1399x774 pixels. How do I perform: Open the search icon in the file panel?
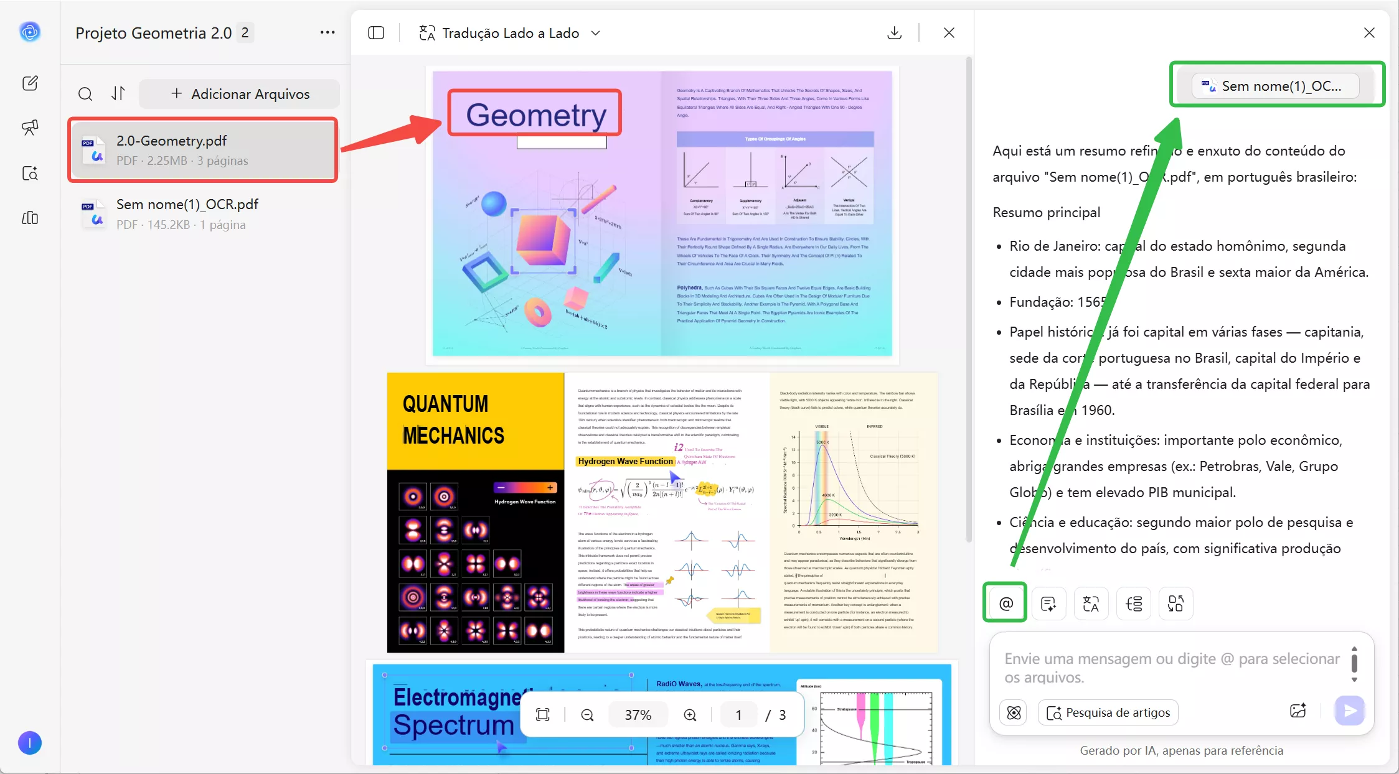85,94
